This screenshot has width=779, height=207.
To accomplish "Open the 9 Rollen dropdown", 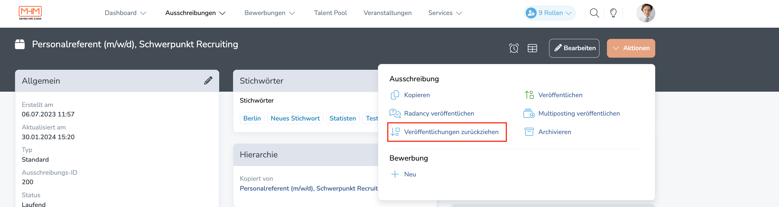I will [549, 13].
